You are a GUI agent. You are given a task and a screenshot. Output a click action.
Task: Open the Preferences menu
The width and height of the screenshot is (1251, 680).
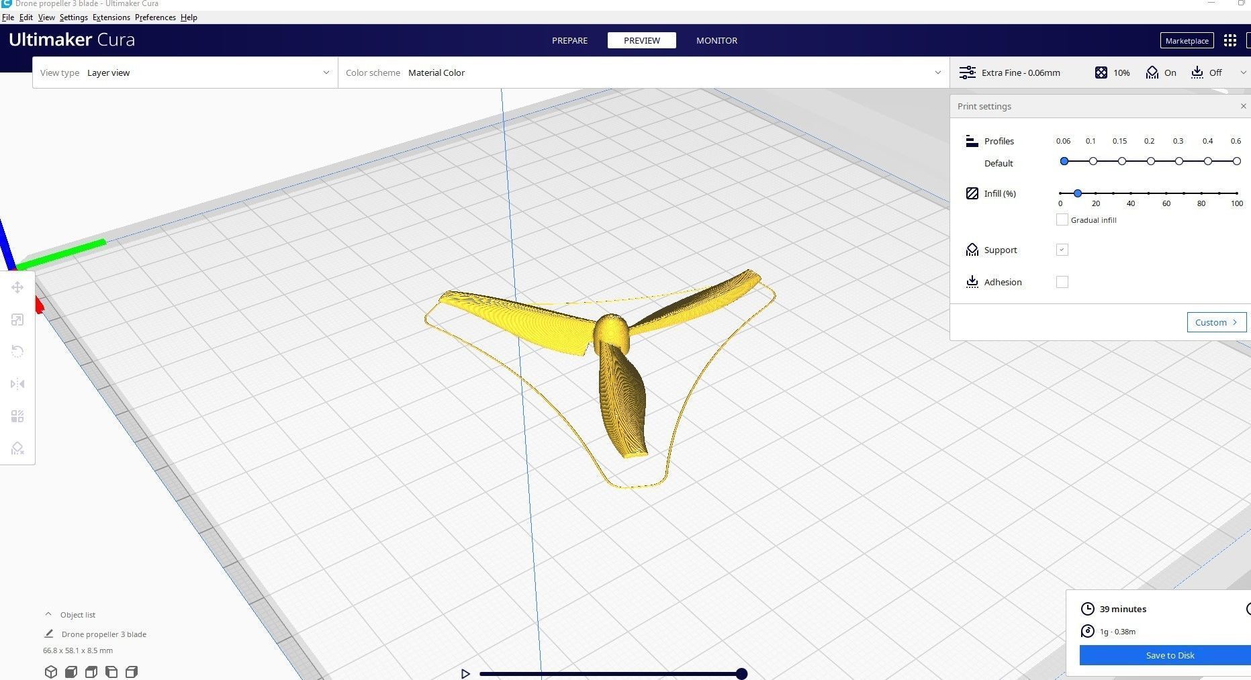[x=155, y=17]
